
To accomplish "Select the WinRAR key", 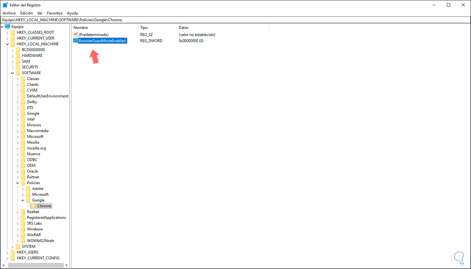I will tap(34, 235).
